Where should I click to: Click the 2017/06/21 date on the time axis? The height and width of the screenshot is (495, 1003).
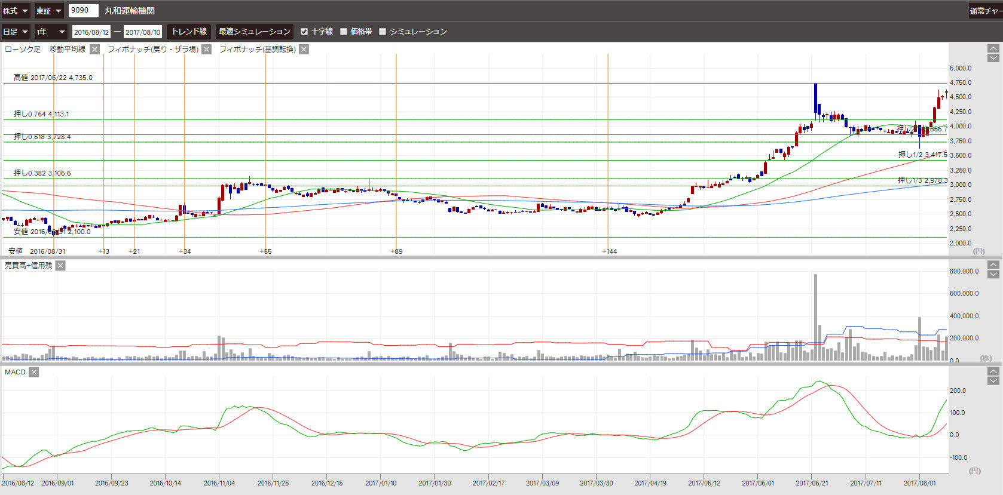pyautogui.click(x=812, y=483)
